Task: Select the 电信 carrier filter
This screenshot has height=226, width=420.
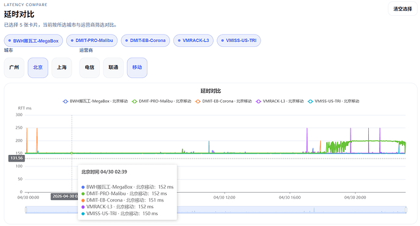Action: (x=89, y=67)
